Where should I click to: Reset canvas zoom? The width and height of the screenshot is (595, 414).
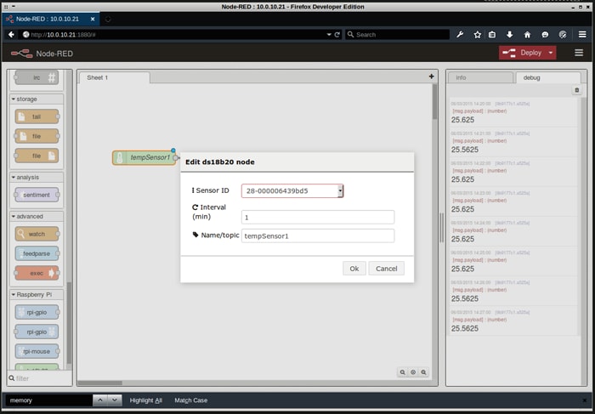413,372
